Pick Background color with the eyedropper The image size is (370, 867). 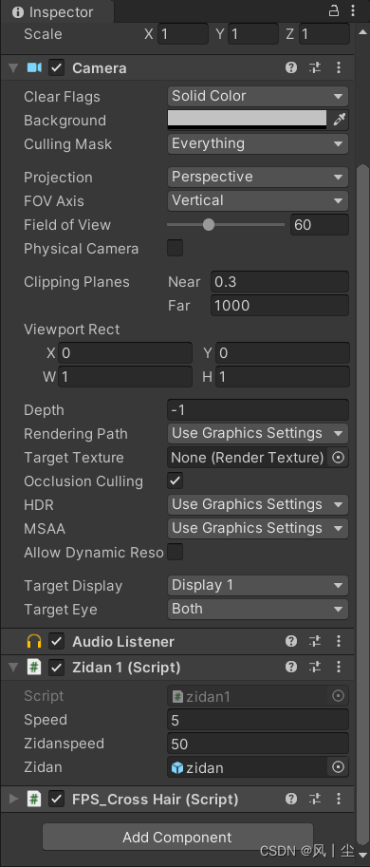pyautogui.click(x=339, y=120)
